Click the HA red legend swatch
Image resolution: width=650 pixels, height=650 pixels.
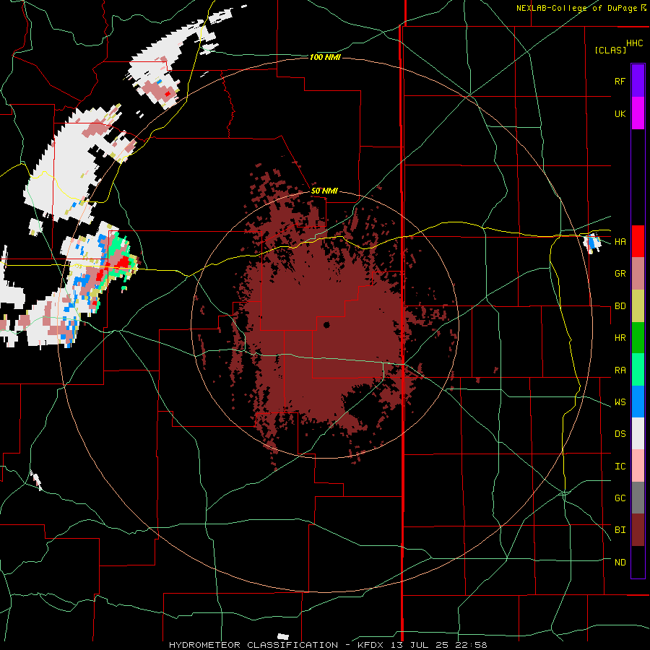(638, 241)
